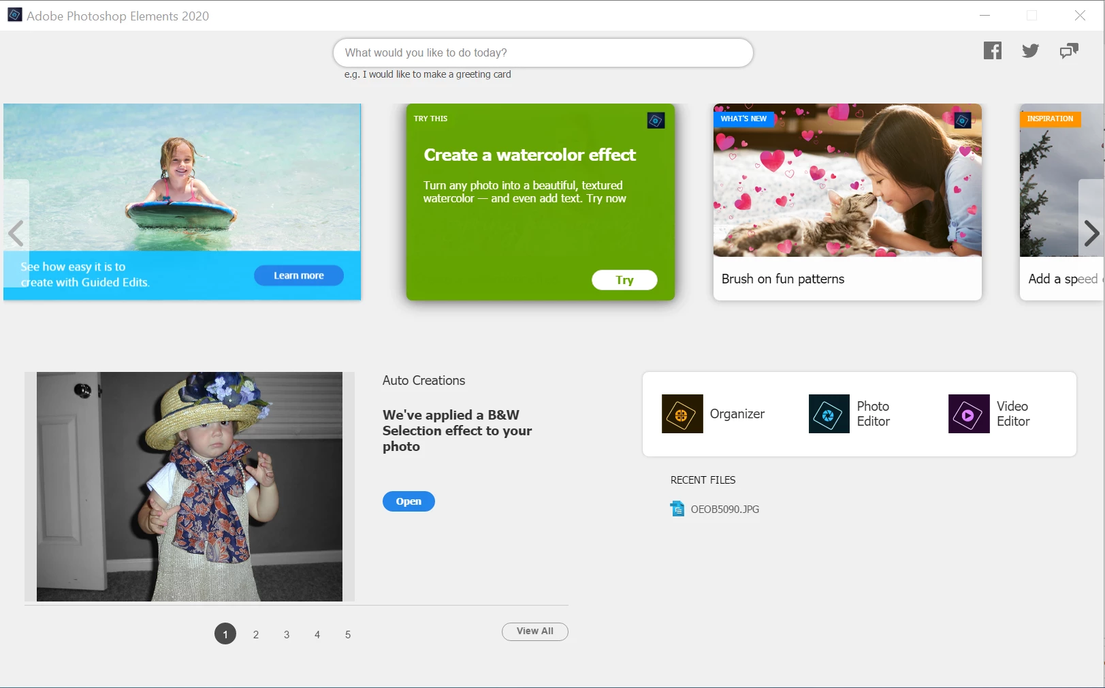Close the Photoshop Elements window

1080,15
